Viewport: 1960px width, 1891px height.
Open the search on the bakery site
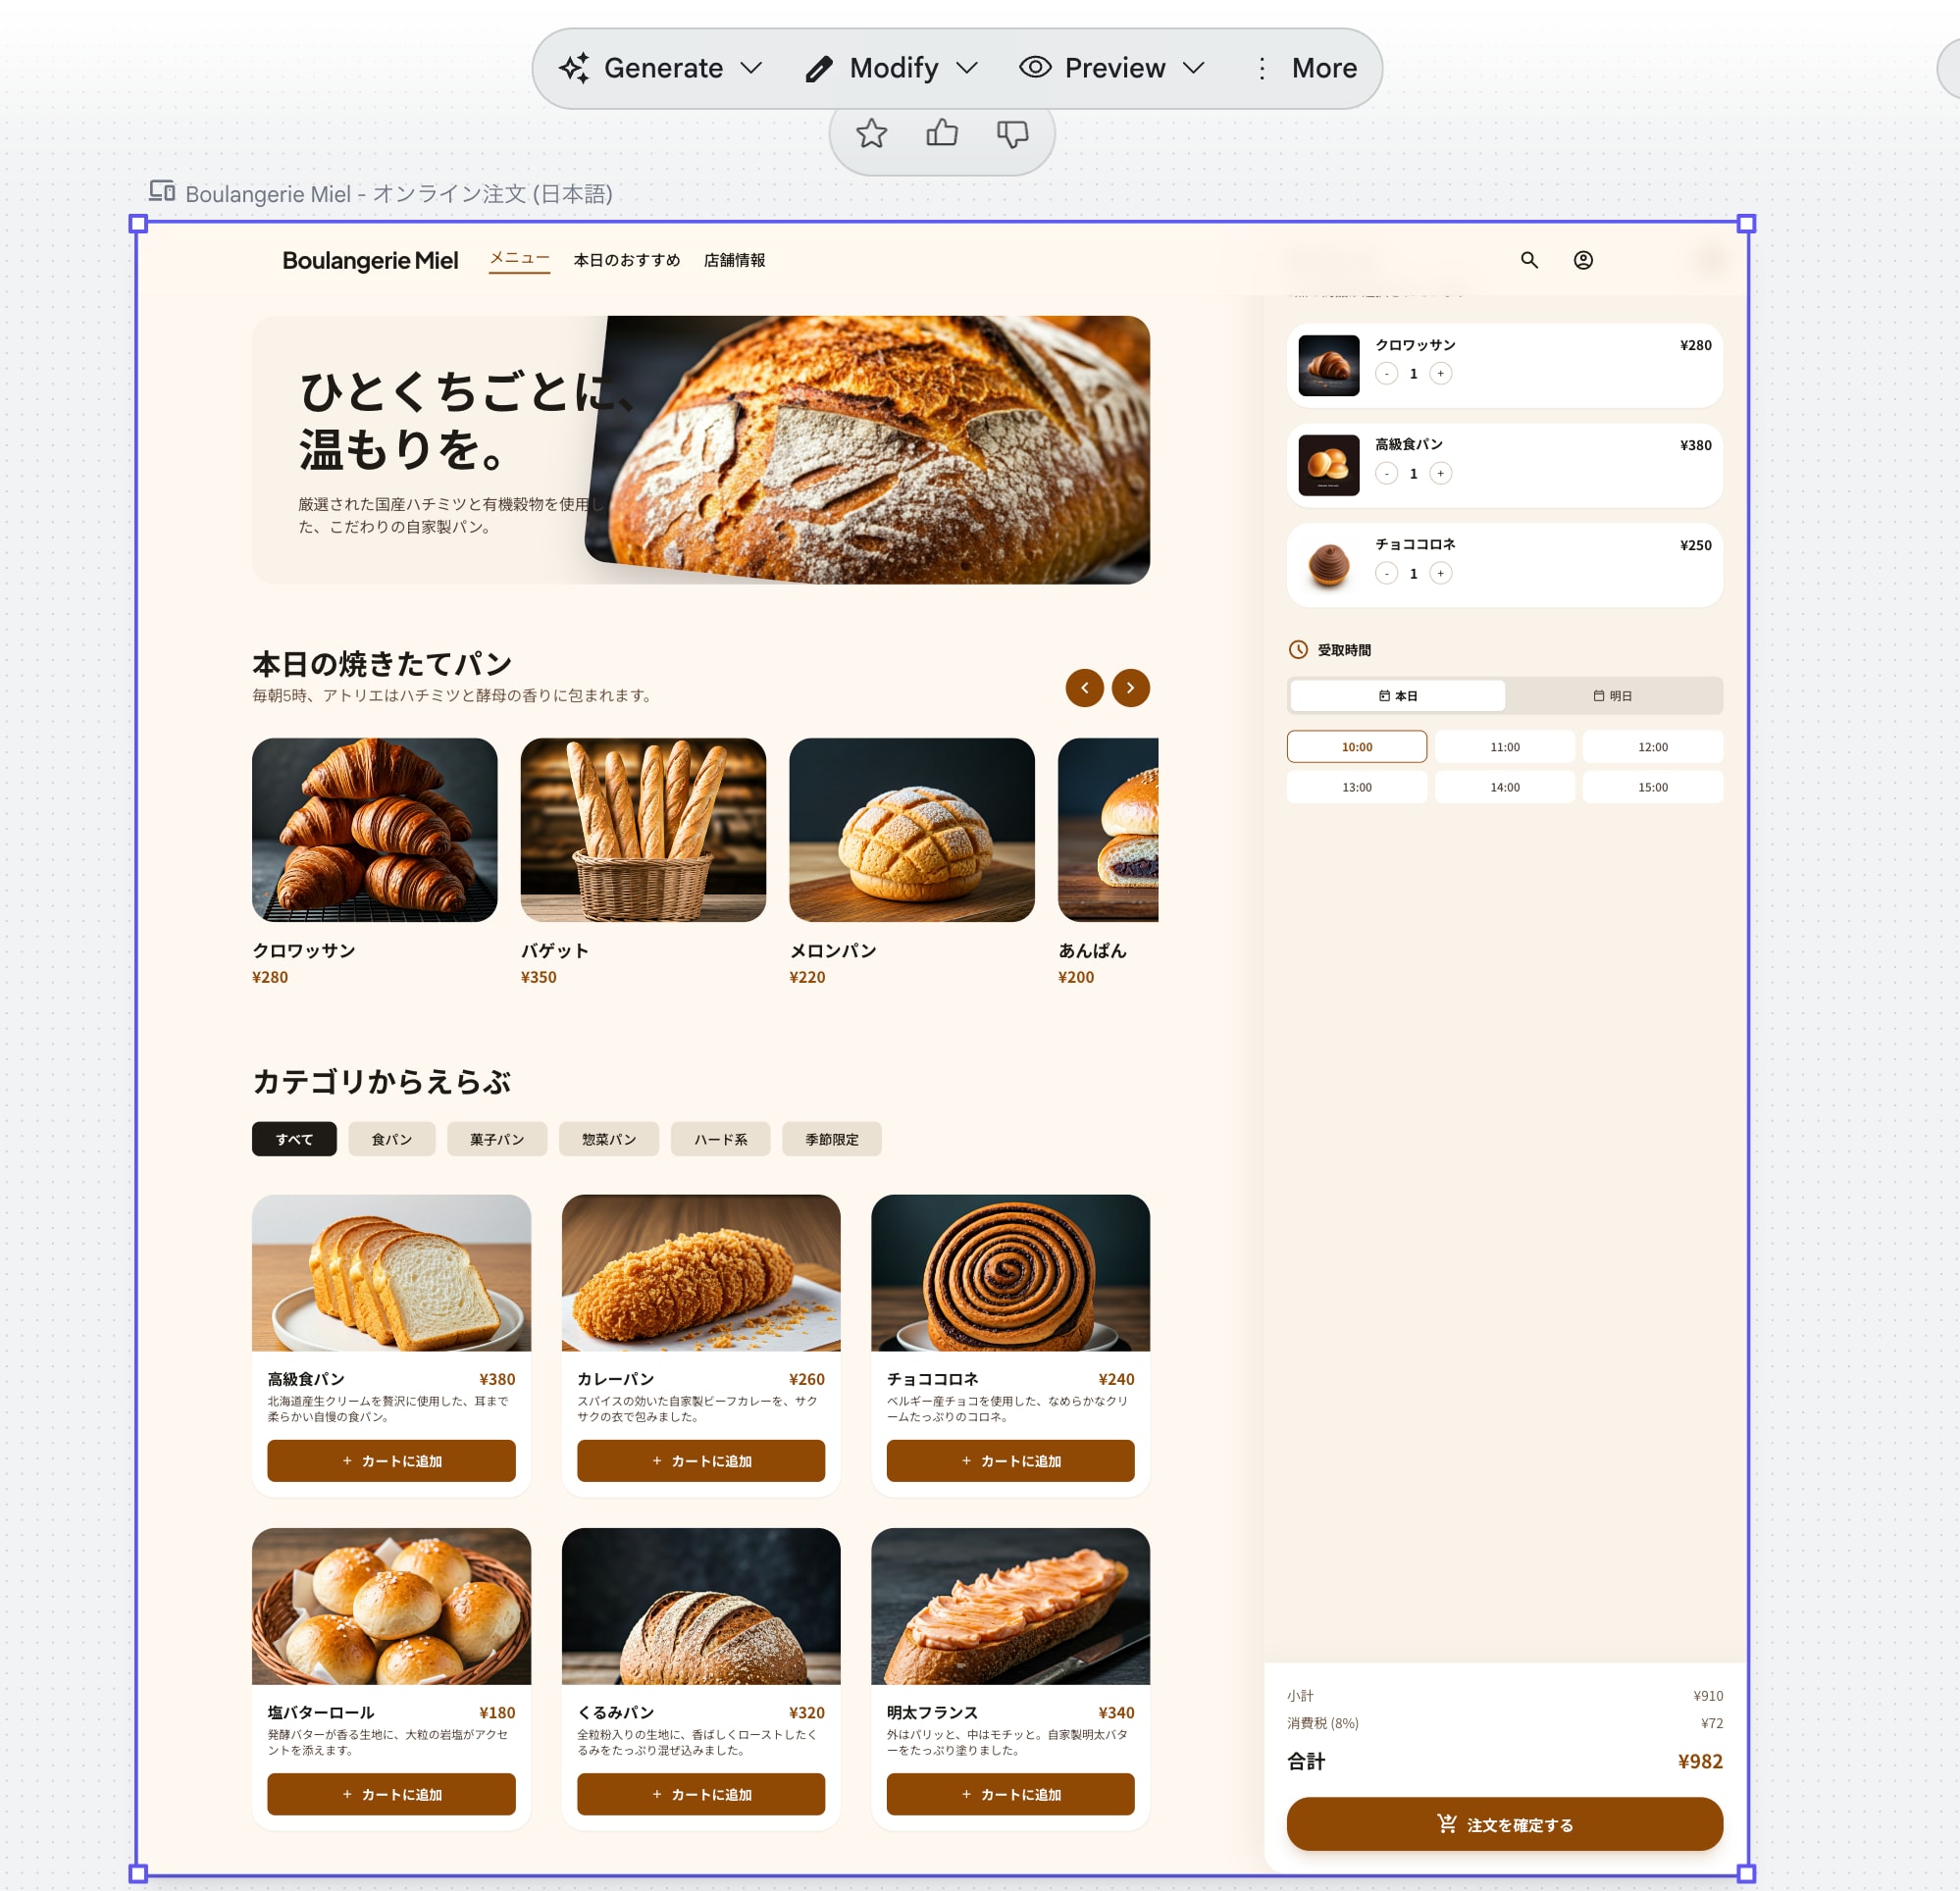1530,260
